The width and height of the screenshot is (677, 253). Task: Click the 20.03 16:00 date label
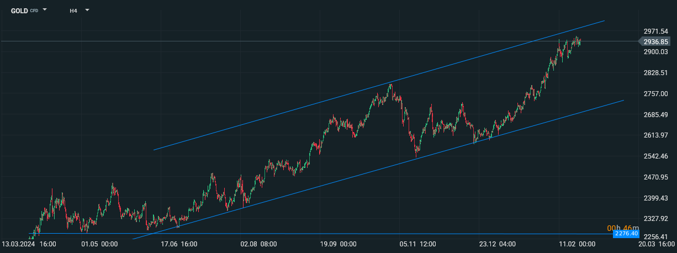click(x=655, y=244)
